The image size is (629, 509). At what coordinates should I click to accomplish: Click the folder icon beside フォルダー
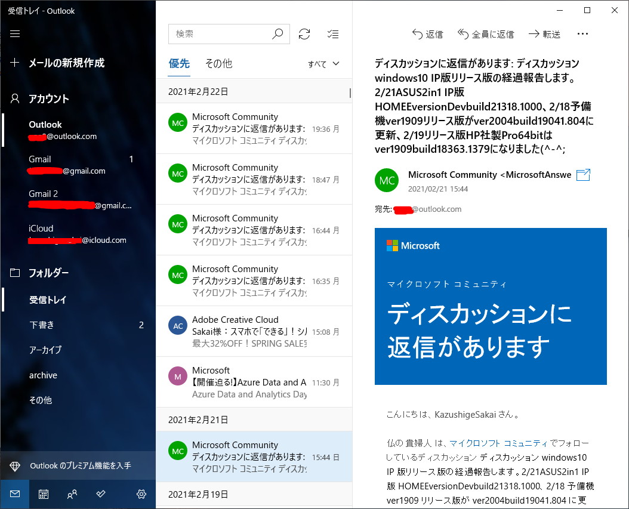pyautogui.click(x=15, y=273)
